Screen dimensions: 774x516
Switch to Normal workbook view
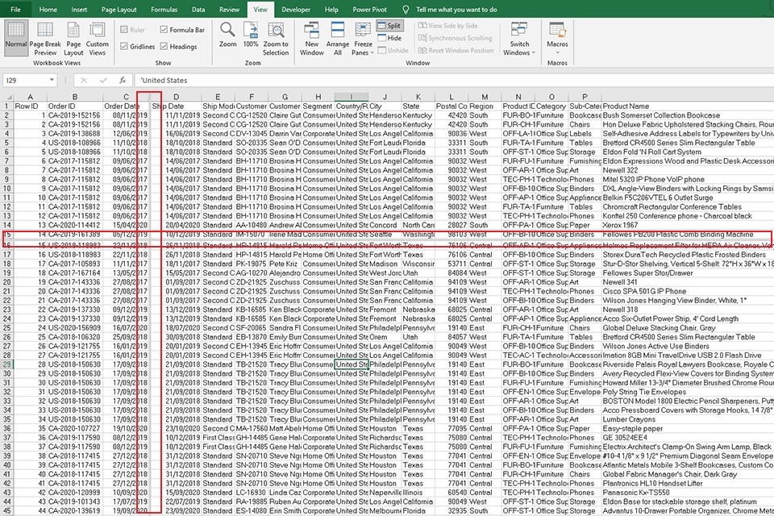[x=15, y=37]
